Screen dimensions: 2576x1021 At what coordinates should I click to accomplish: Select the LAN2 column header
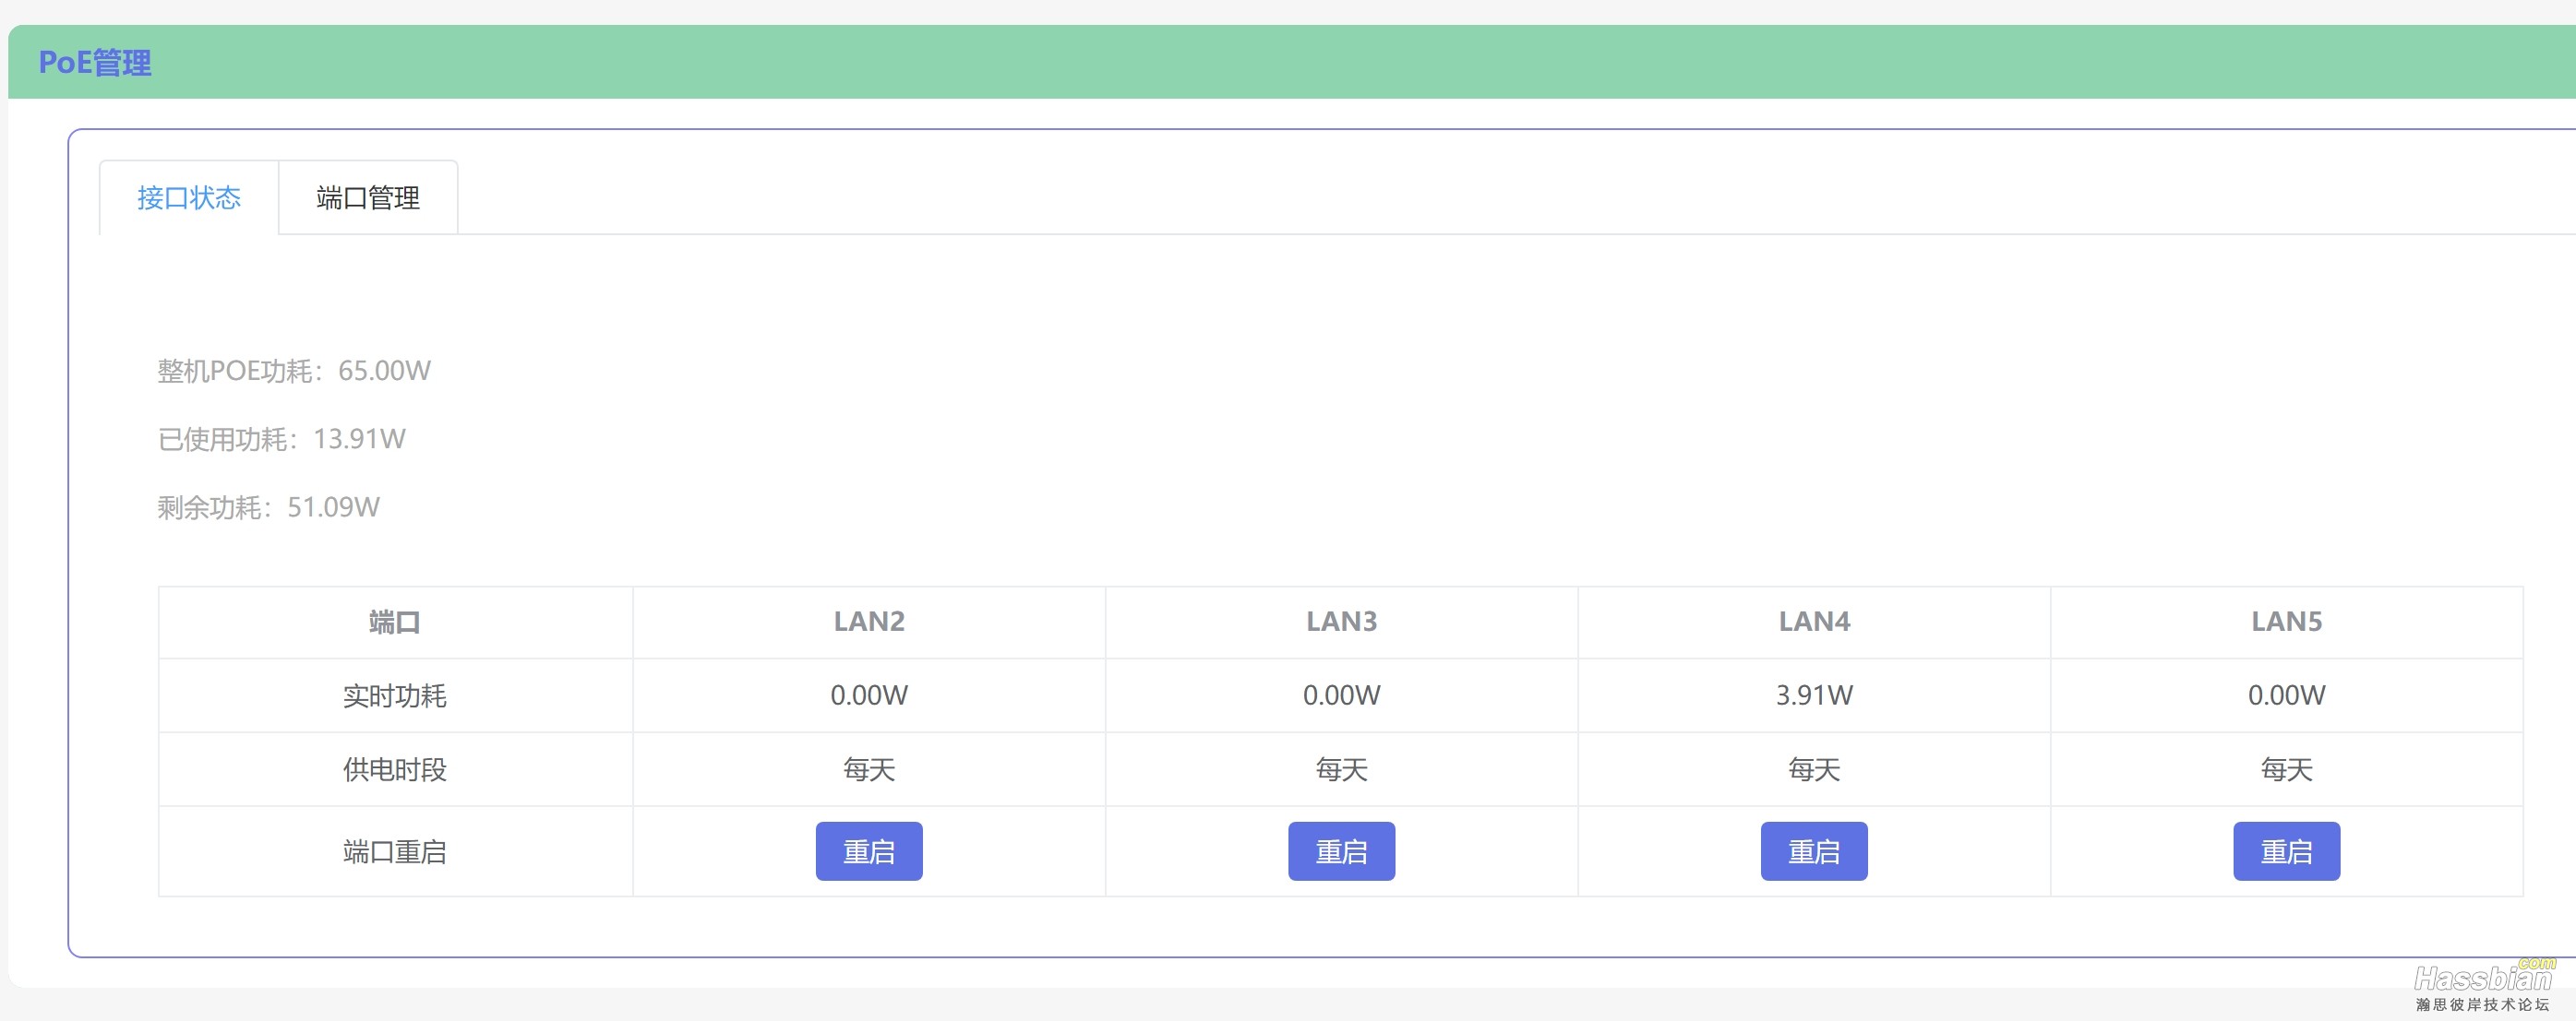tap(868, 622)
